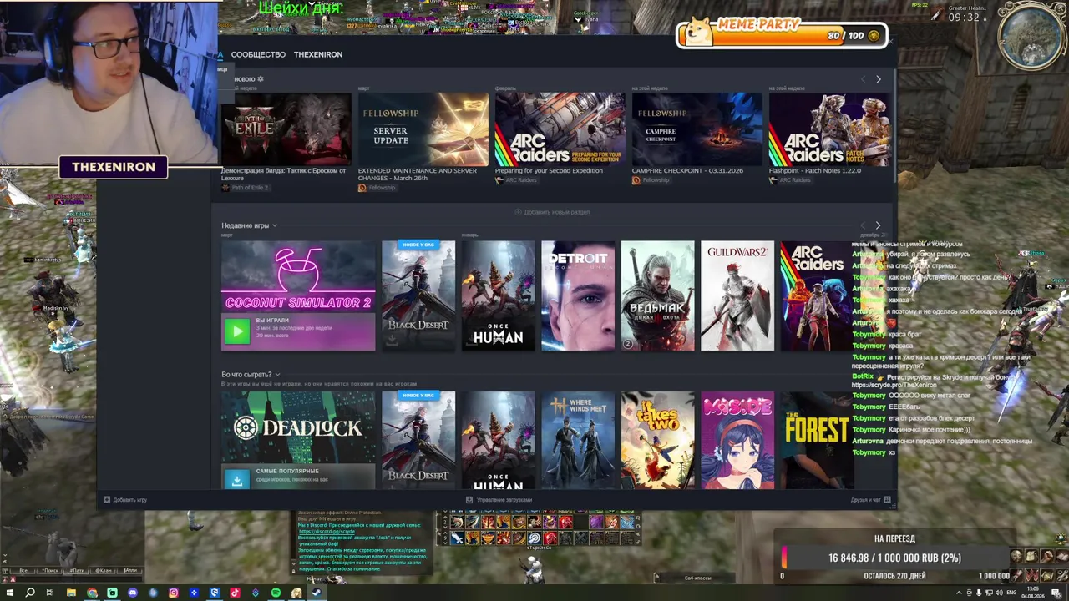Open Instagram from taskbar

[174, 593]
